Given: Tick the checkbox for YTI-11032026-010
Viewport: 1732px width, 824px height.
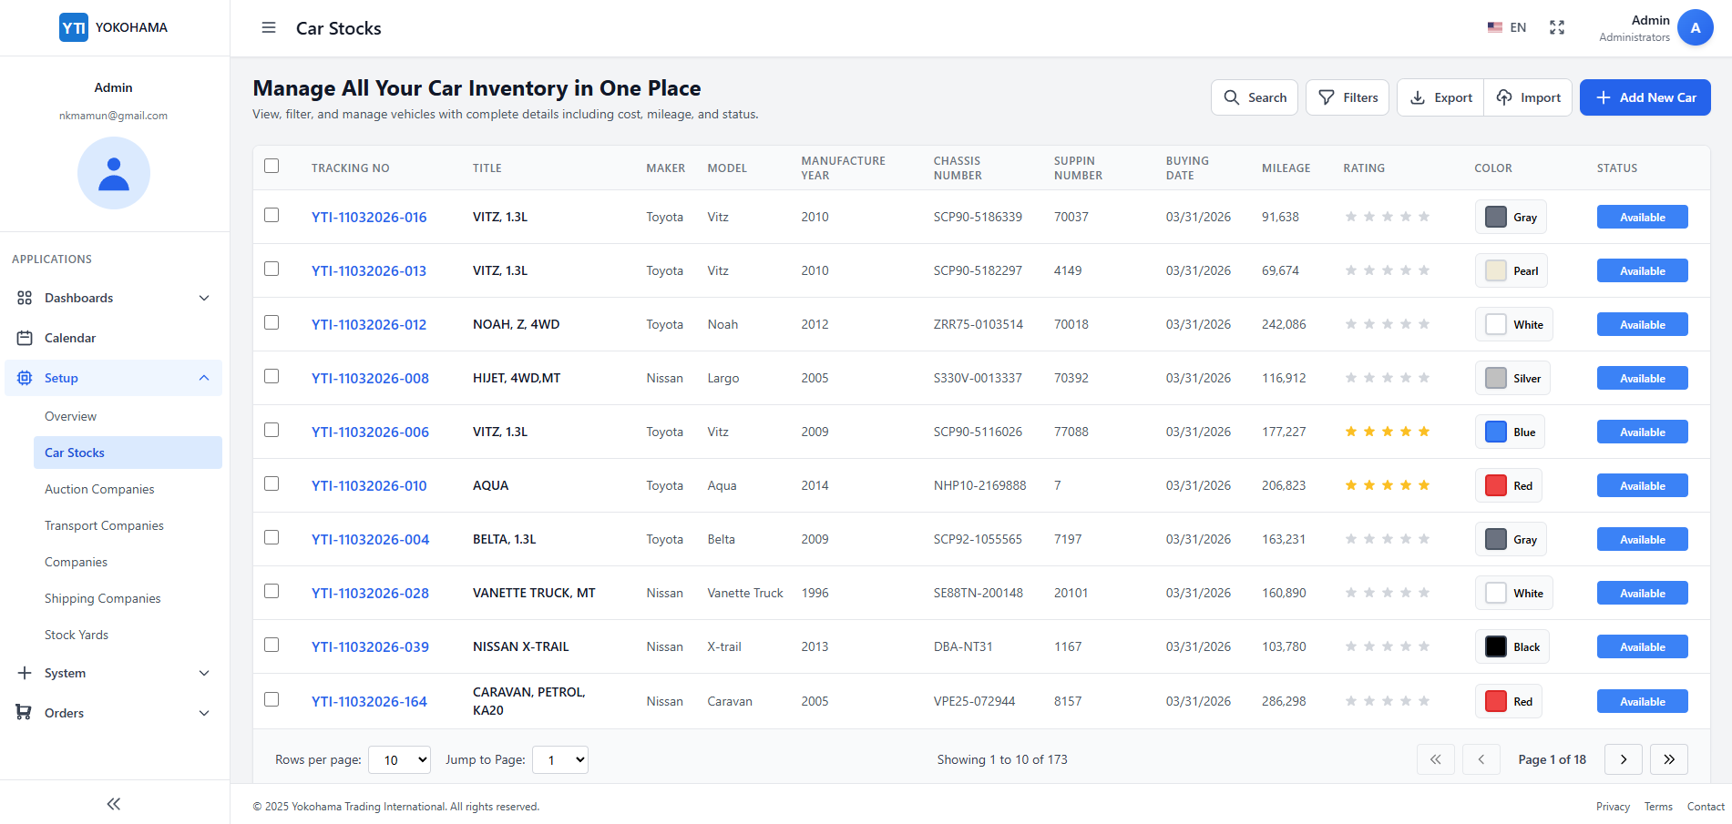Looking at the screenshot, I should 272,483.
